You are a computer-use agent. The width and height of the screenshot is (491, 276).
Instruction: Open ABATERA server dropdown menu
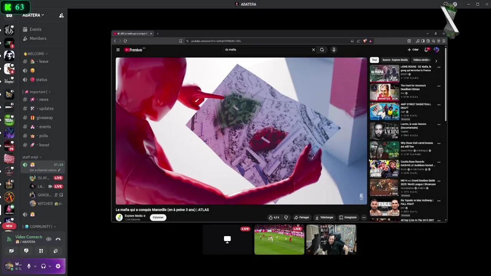[x=33, y=15]
